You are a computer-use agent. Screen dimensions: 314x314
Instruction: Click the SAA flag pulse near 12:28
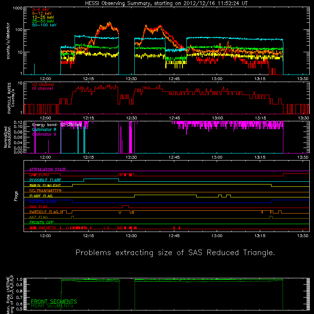tap(126, 206)
